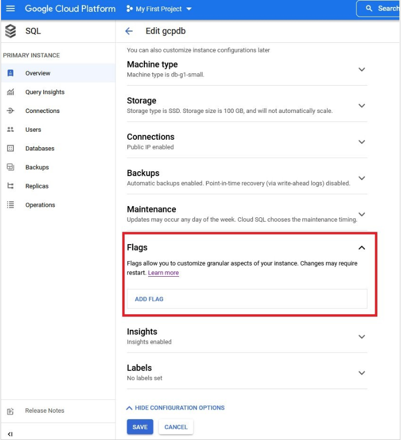Click the SQL product title
This screenshot has height=440, width=402.
pyautogui.click(x=33, y=31)
